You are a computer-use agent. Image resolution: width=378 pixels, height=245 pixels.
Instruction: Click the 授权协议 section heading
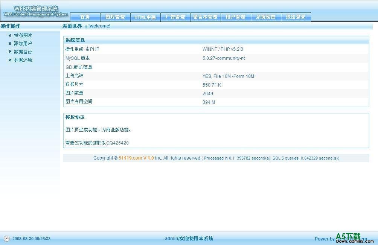(x=75, y=117)
